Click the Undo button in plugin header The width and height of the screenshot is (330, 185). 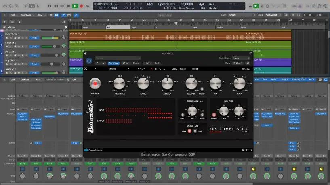pyautogui.click(x=147, y=63)
